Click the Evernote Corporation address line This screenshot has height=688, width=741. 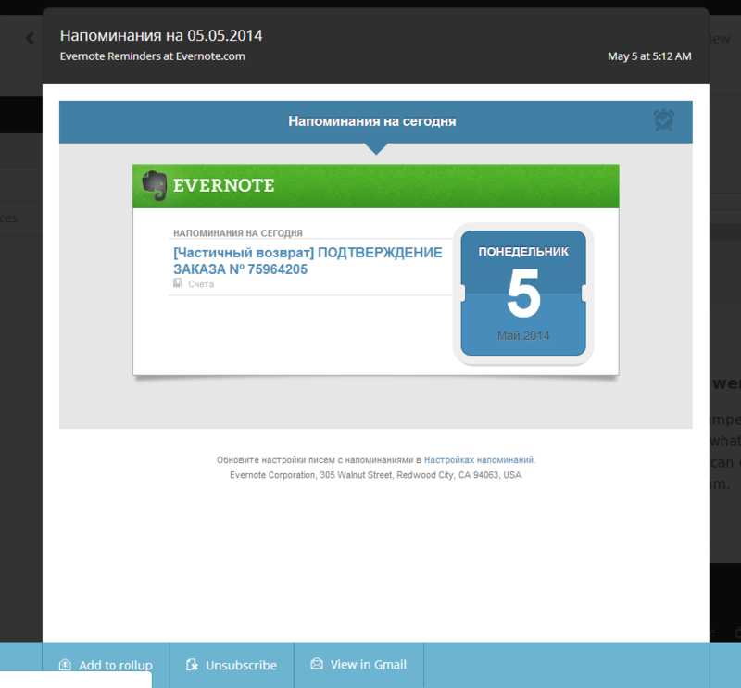pyautogui.click(x=376, y=475)
